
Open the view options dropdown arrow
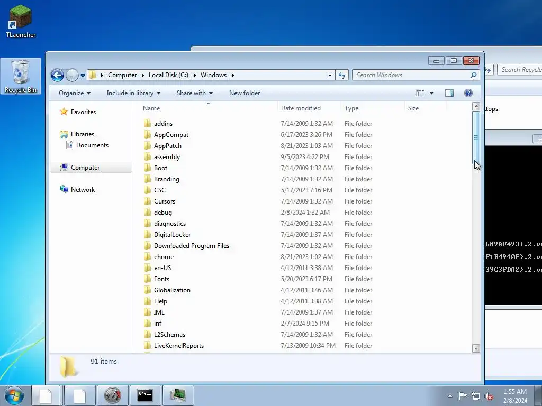431,93
